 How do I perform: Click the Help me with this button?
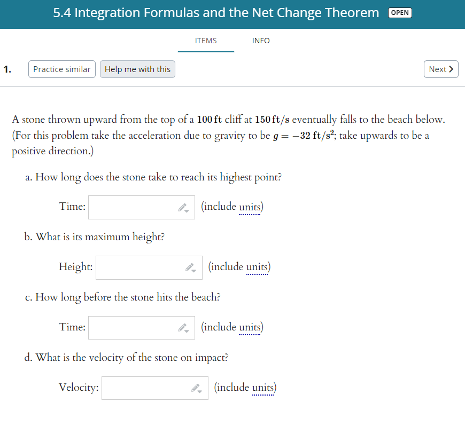pos(137,69)
